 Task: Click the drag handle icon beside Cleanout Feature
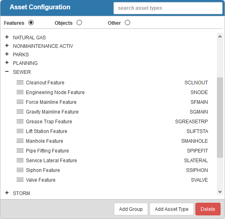[20, 82]
